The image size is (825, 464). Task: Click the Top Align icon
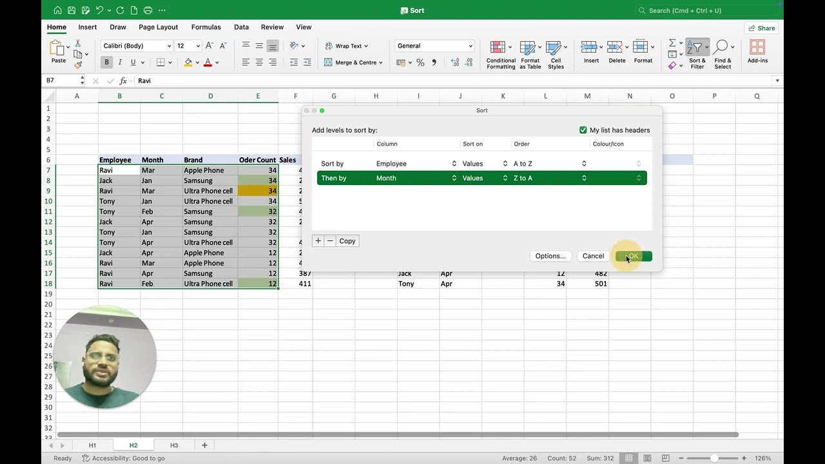tap(246, 46)
